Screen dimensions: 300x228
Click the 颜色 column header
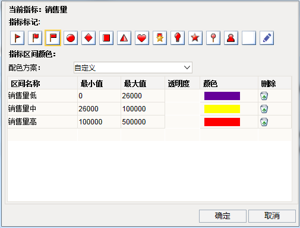pos(229,84)
